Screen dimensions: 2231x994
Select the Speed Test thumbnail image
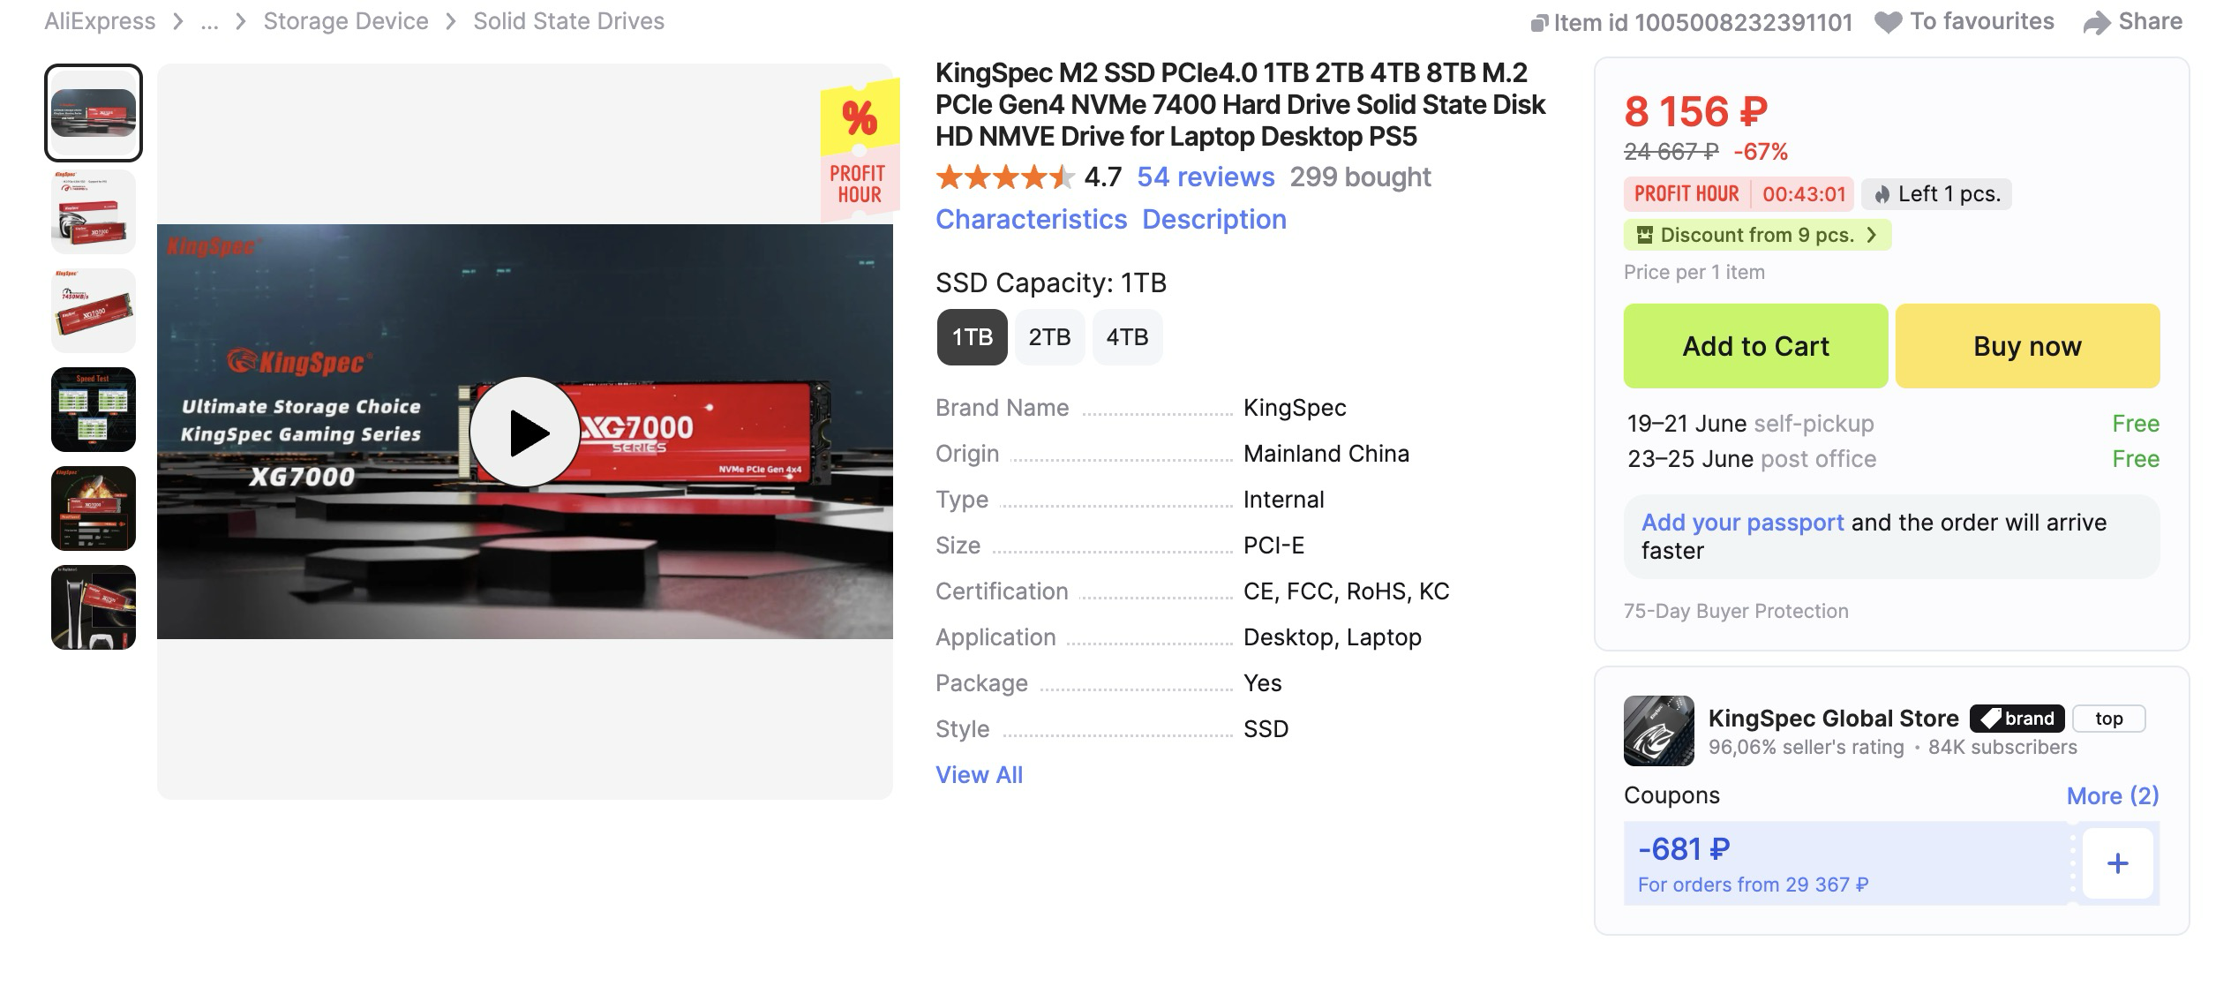pyautogui.click(x=94, y=410)
